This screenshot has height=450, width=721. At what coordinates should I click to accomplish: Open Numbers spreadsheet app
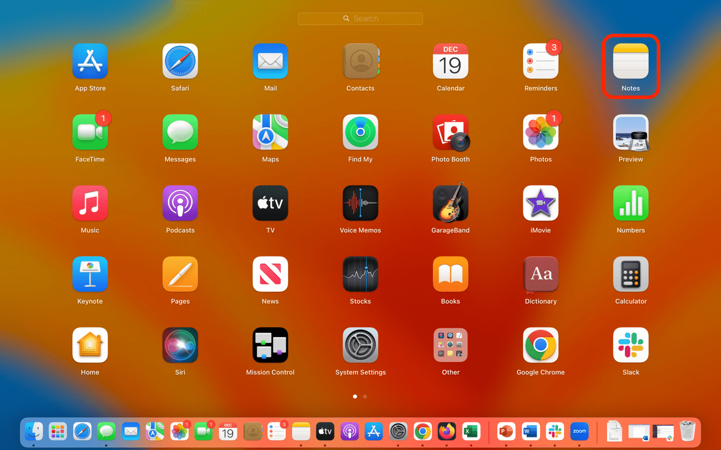pos(630,203)
